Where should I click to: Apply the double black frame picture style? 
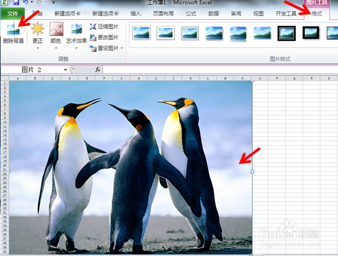(x=287, y=33)
